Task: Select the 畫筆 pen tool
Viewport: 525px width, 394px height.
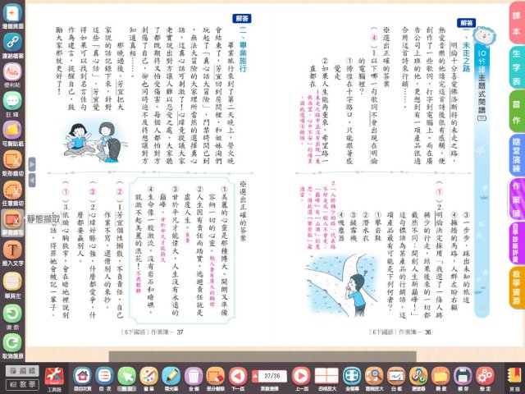Action: tap(148, 377)
